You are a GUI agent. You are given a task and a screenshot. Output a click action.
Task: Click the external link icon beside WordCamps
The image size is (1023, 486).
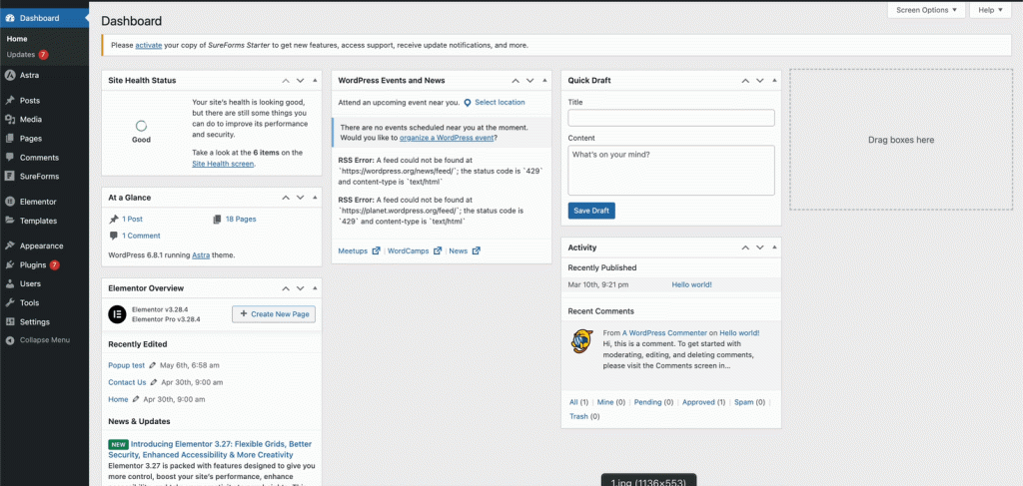[x=438, y=250]
